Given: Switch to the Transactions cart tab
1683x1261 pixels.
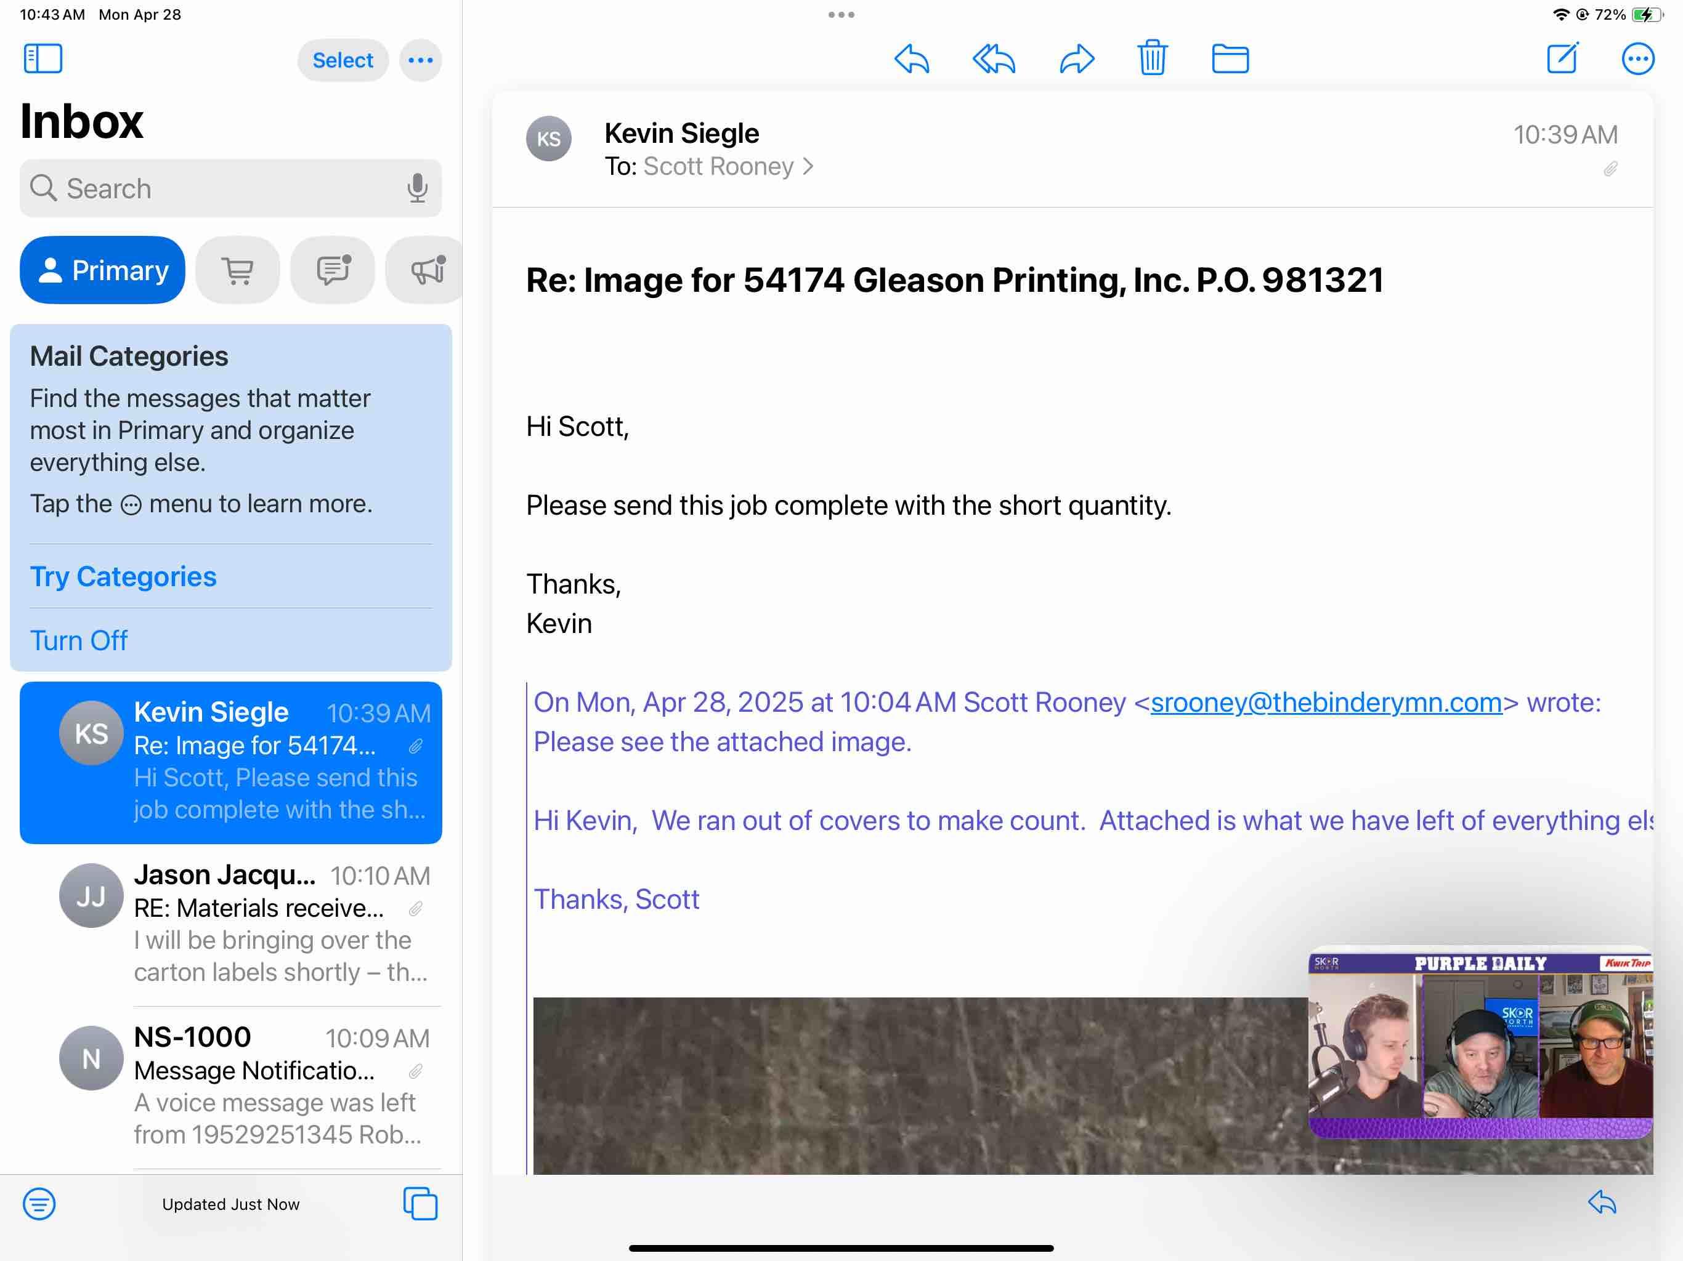Looking at the screenshot, I should 237,270.
